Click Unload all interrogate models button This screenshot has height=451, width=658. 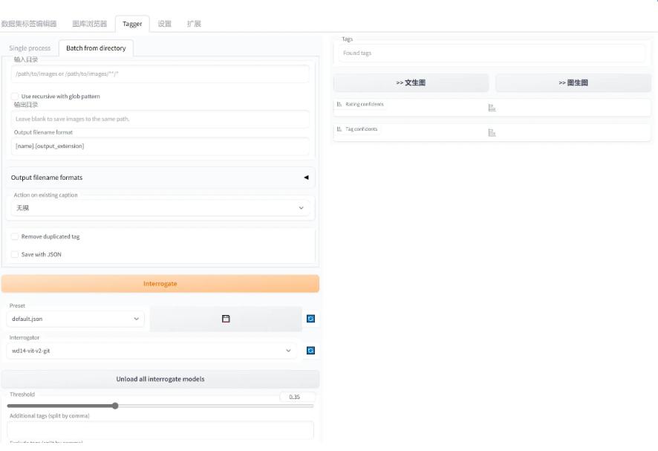(160, 379)
